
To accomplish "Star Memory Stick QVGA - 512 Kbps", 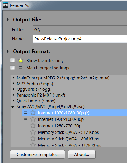I will [x=33, y=132].
